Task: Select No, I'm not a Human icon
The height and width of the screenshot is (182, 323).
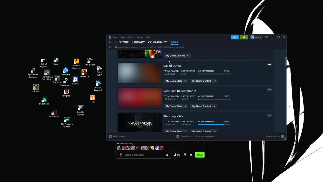Action: pyautogui.click(x=67, y=123)
